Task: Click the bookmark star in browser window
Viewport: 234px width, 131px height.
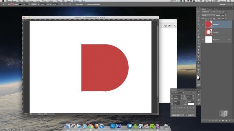Action: pyautogui.click(x=162, y=26)
